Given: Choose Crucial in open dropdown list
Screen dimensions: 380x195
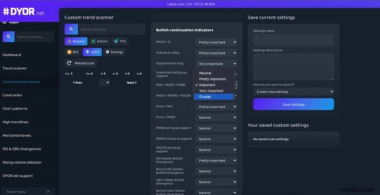Looking at the screenshot, I should (214, 97).
